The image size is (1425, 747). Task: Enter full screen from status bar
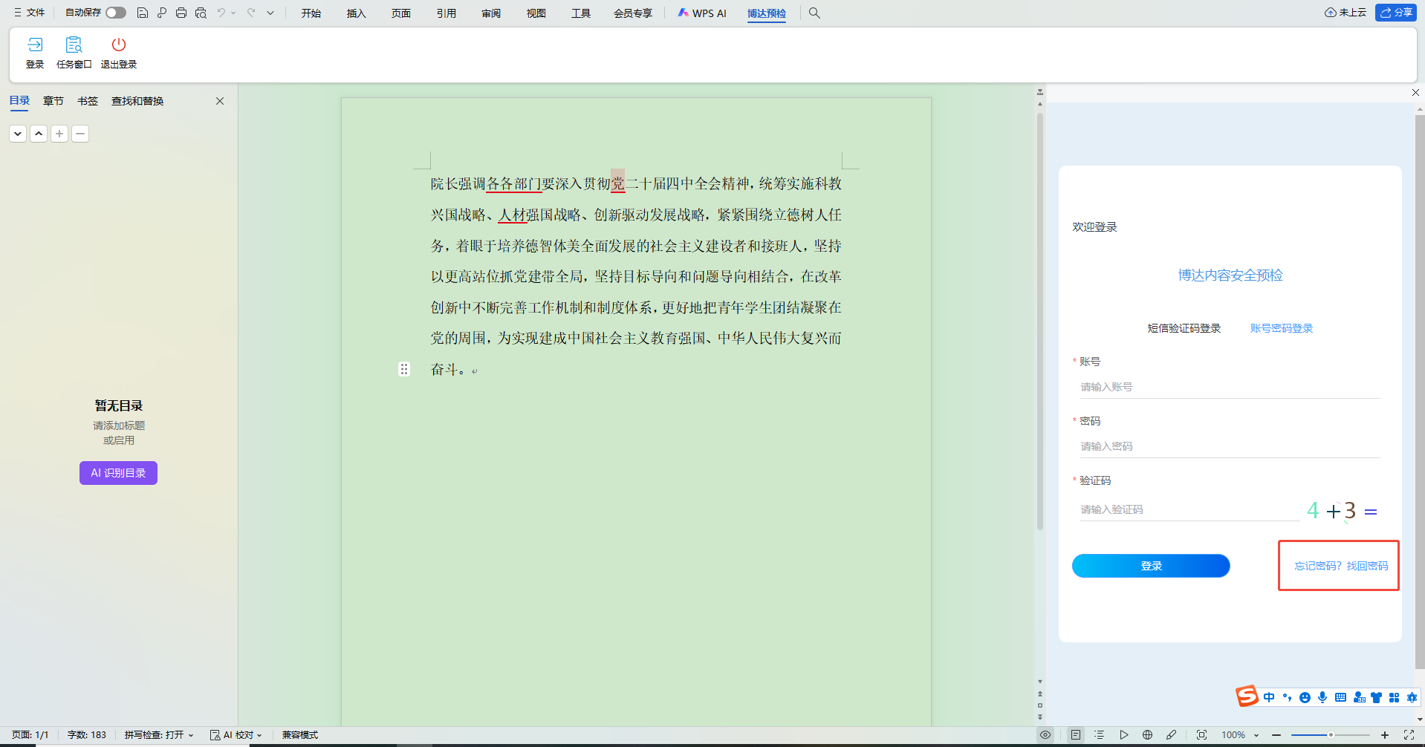click(x=1409, y=734)
